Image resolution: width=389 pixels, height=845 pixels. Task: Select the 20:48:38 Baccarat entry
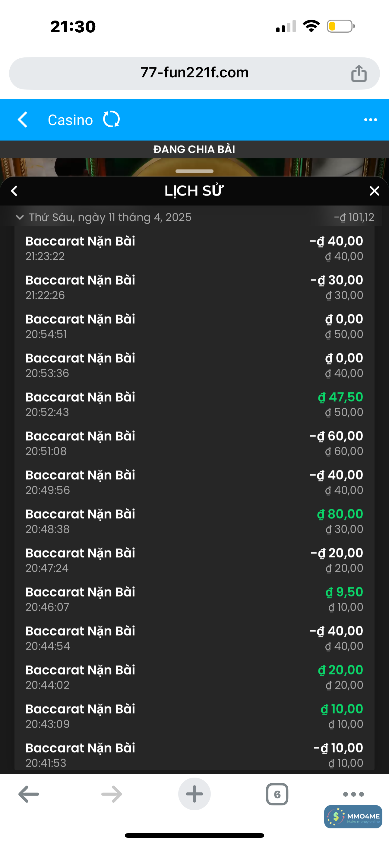(x=194, y=521)
